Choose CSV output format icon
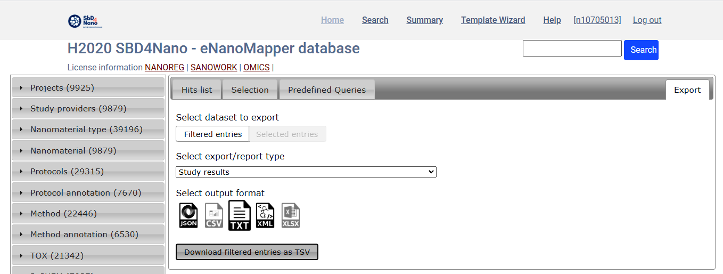Image resolution: width=723 pixels, height=274 pixels. (x=214, y=216)
